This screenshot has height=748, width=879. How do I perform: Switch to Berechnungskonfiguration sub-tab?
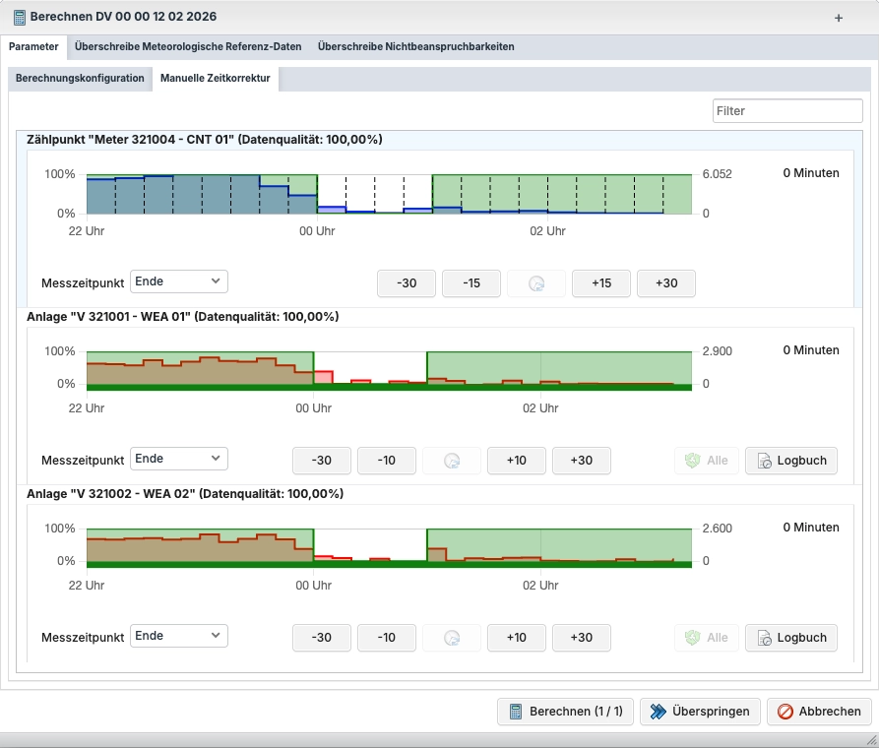[x=80, y=78]
